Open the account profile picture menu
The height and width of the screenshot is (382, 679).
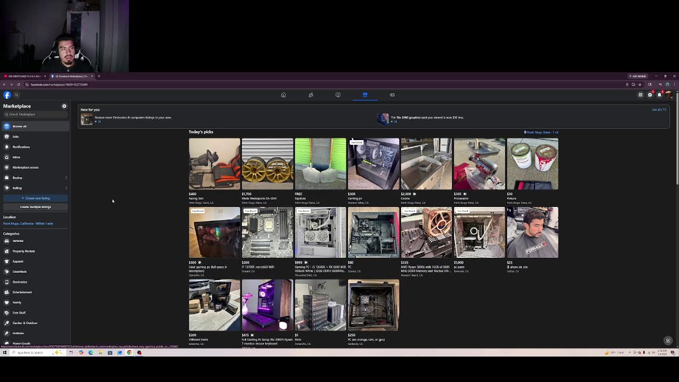668,95
